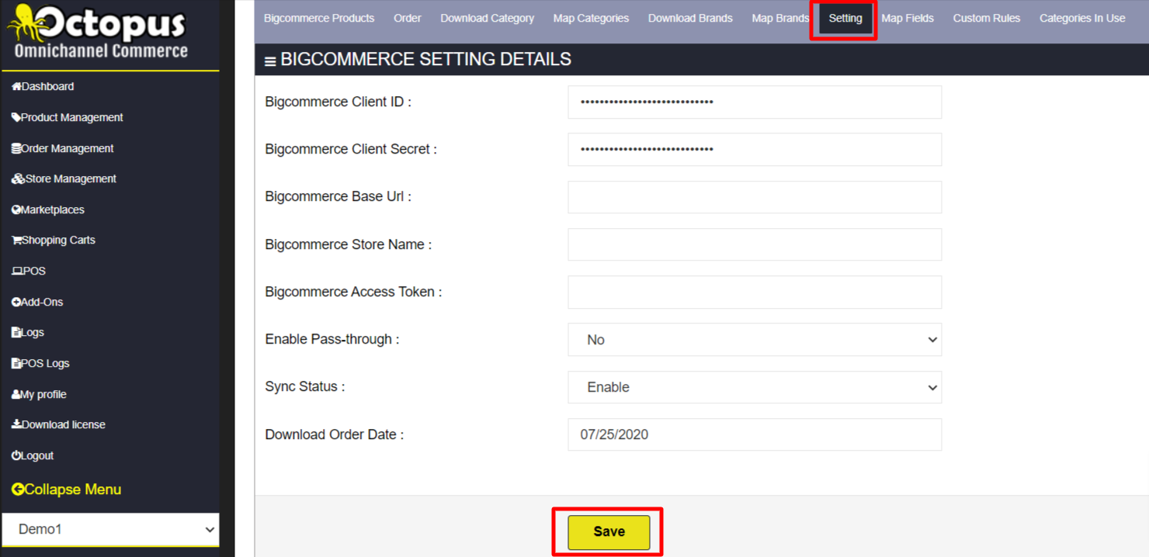
Task: Click the Collapse Menu arrow icon
Action: tap(18, 490)
